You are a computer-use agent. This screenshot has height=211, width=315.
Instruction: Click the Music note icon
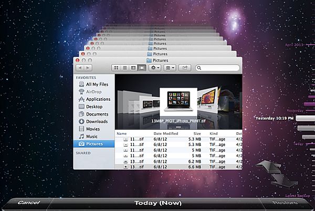(81, 136)
